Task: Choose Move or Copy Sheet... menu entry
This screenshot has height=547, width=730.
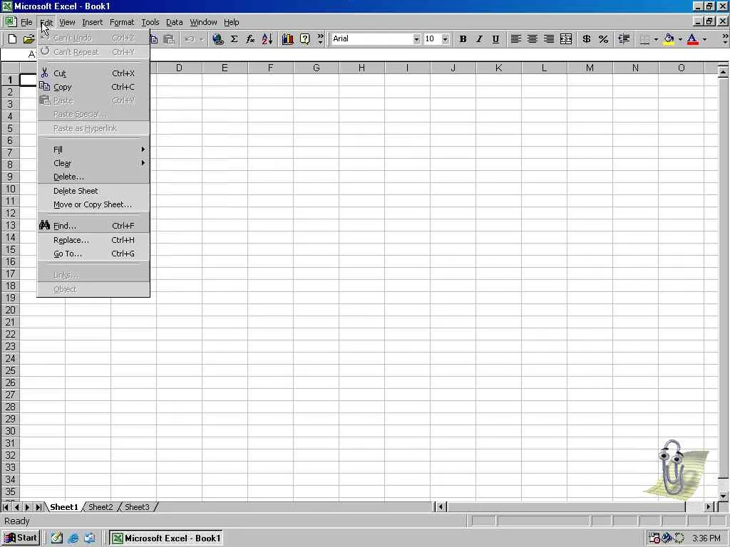Action: click(93, 204)
